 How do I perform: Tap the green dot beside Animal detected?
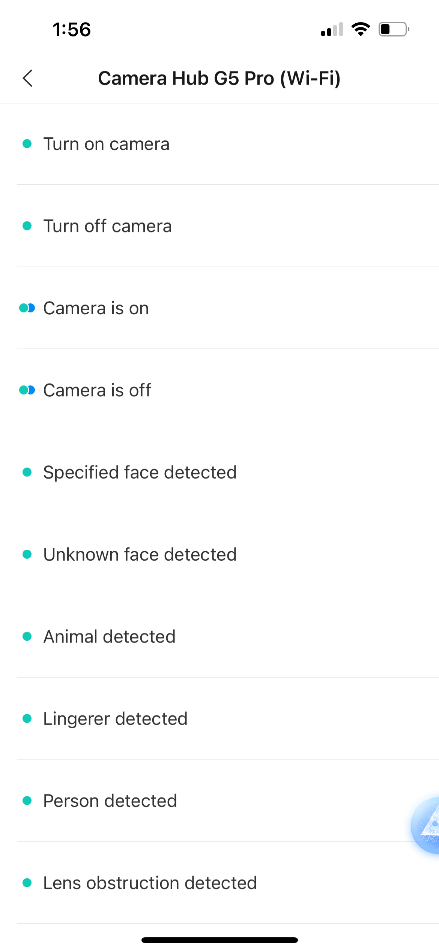(x=27, y=636)
